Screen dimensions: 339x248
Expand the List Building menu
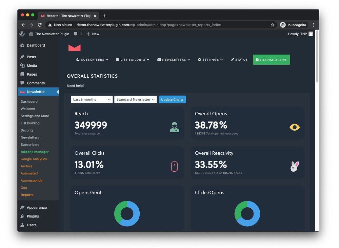(x=133, y=60)
